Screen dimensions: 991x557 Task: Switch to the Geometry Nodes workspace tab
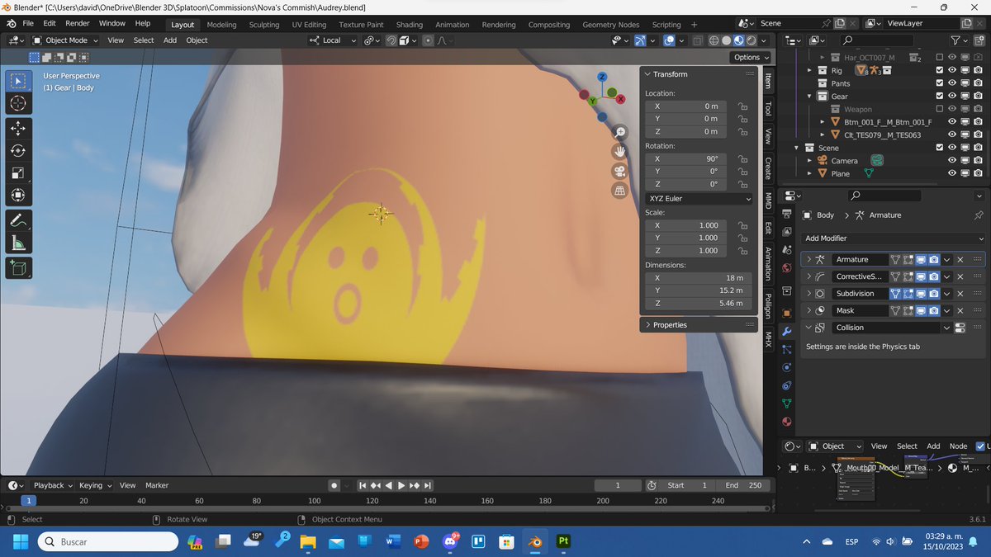click(x=610, y=25)
